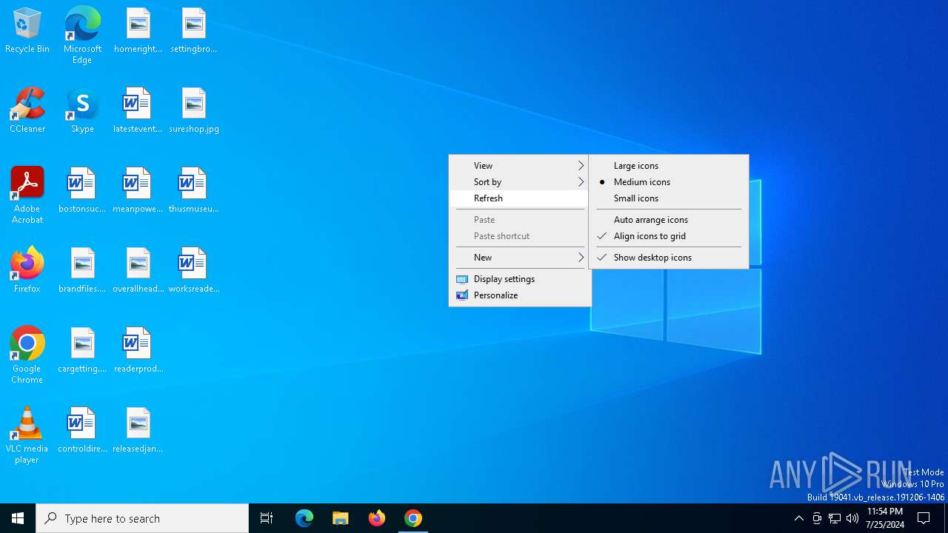Select the controldire Word document icon
Image resolution: width=948 pixels, height=533 pixels.
pos(82,431)
